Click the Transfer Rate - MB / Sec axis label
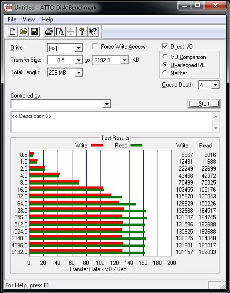Image resolution: width=230 pixels, height=293 pixels. pos(98,269)
